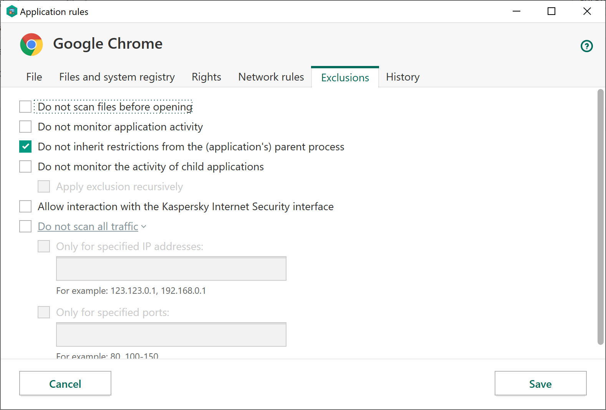Expand the 'Do not scan all traffic' dropdown
The width and height of the screenshot is (606, 410).
(144, 227)
